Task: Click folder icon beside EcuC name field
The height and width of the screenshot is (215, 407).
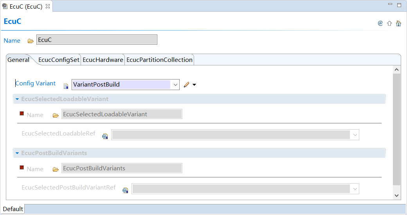Action: [31, 41]
